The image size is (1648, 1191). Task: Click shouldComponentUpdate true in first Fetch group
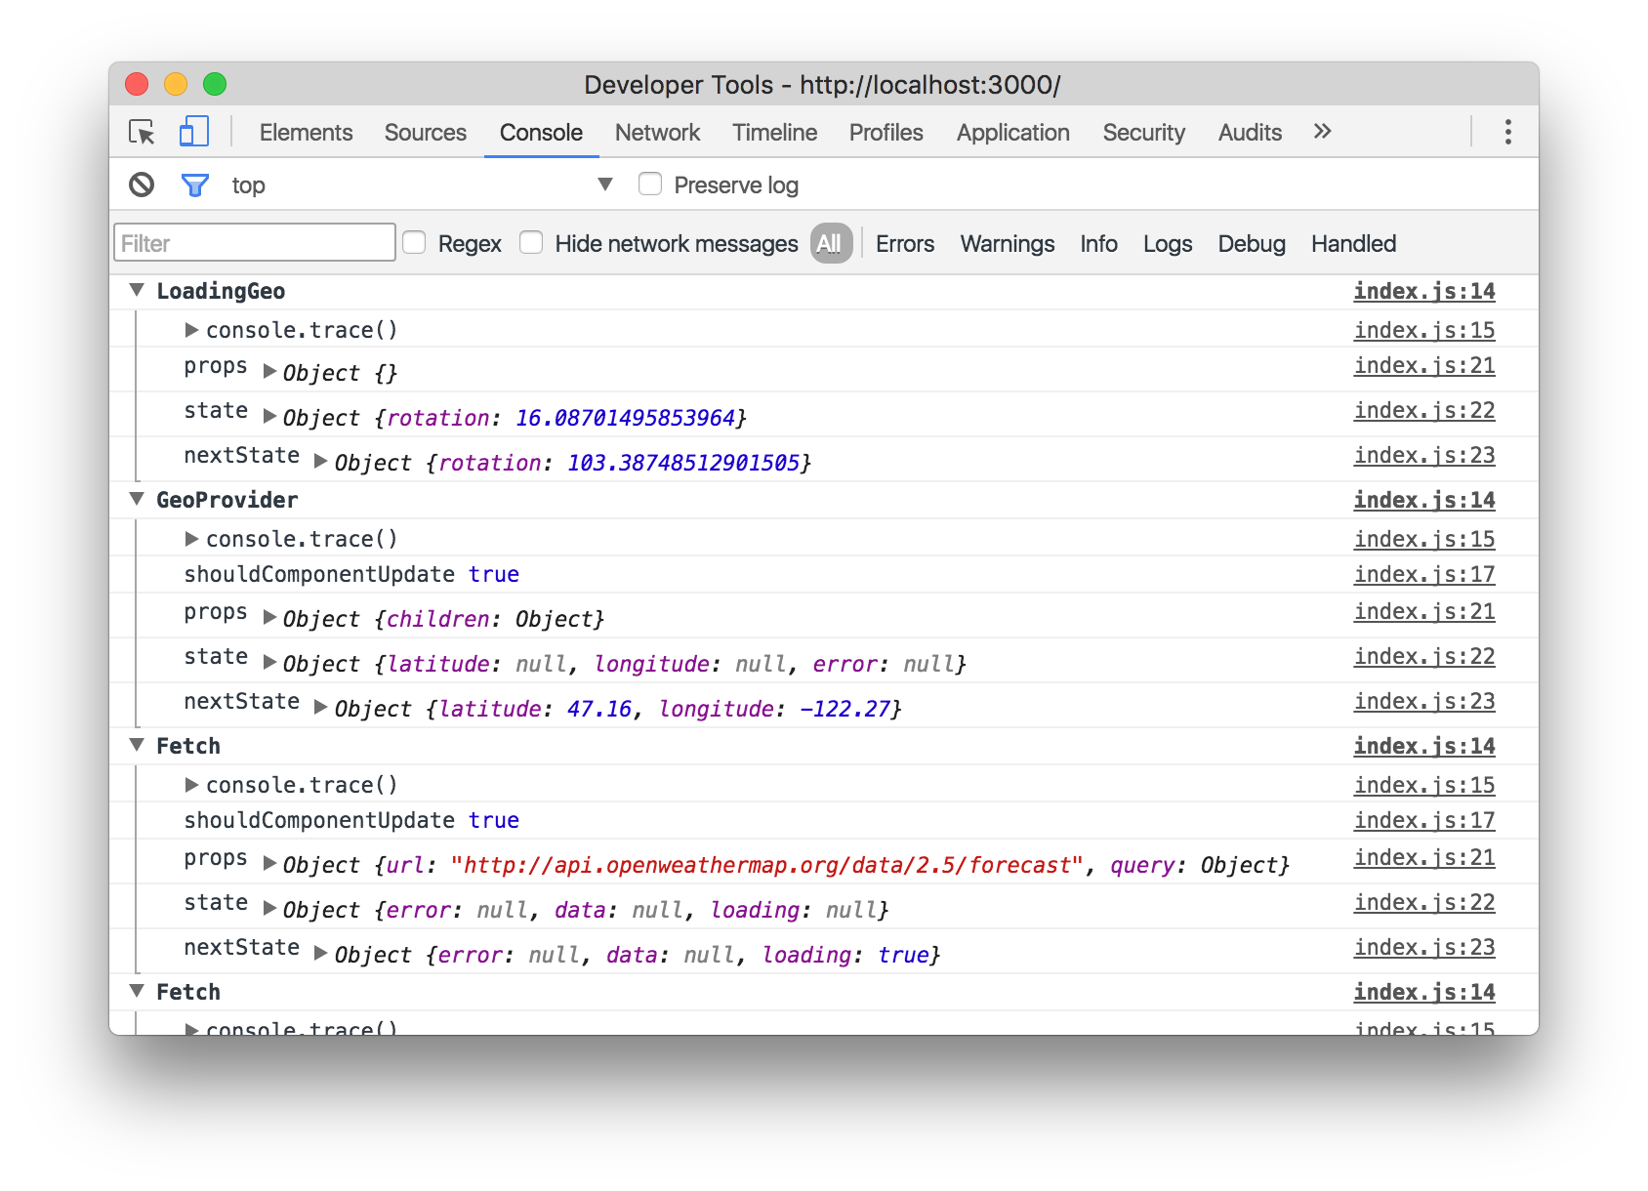pyautogui.click(x=351, y=820)
